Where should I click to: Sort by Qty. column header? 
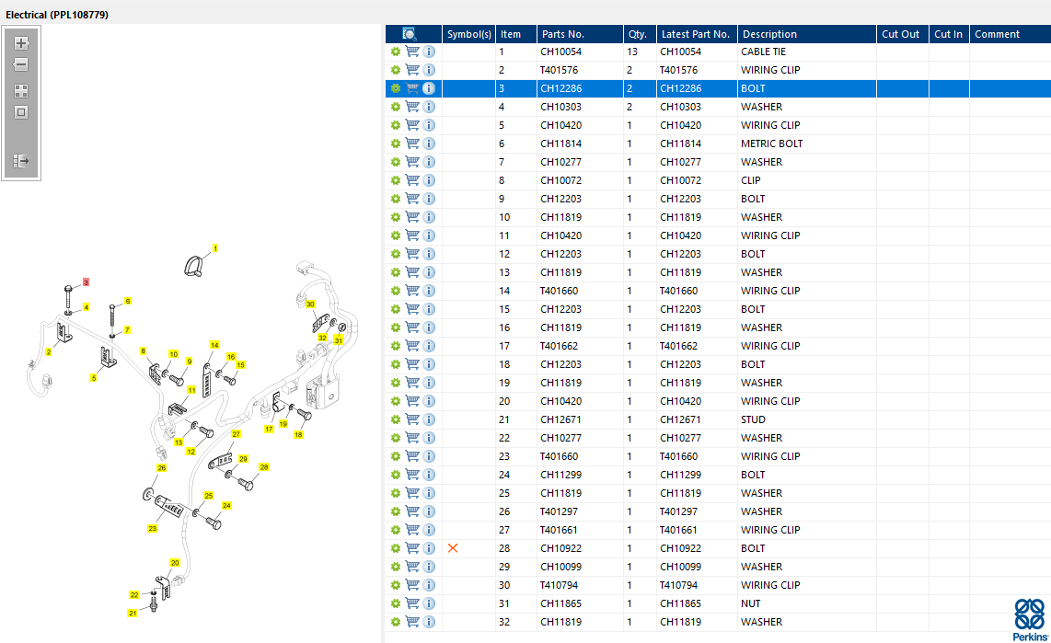pos(640,34)
